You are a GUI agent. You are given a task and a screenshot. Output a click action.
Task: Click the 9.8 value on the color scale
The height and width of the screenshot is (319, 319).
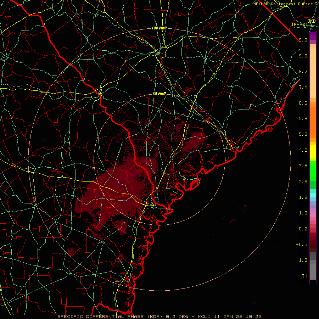coord(303,40)
